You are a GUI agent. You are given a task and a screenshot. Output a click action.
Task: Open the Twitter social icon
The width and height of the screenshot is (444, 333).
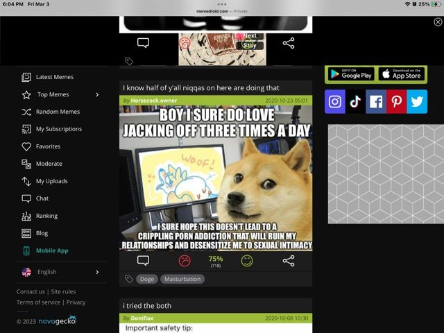click(417, 101)
